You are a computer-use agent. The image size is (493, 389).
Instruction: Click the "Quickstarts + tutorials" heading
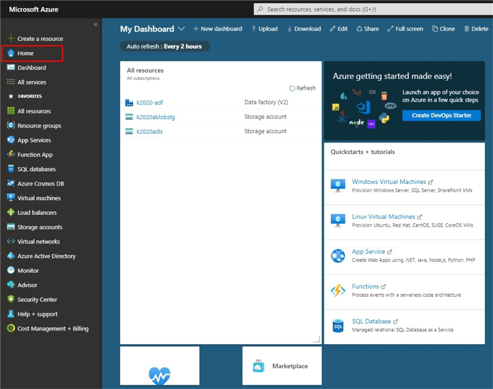[363, 152]
